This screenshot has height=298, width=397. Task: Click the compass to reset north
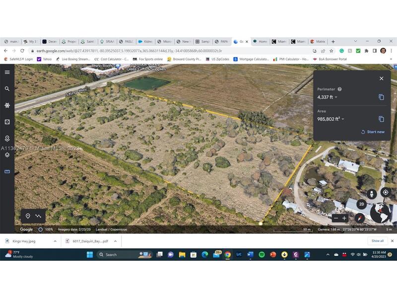pos(360,218)
